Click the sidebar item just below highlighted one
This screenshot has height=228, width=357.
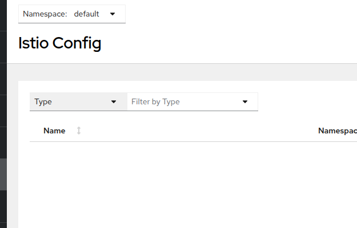[x=3, y=206]
